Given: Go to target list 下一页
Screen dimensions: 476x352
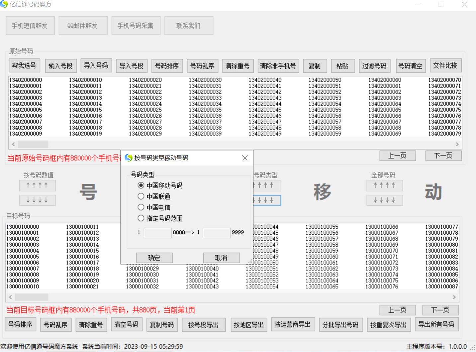Looking at the screenshot, I should [x=440, y=310].
